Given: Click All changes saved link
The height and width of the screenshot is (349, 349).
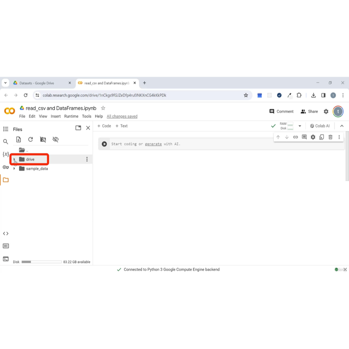Looking at the screenshot, I should pyautogui.click(x=122, y=117).
